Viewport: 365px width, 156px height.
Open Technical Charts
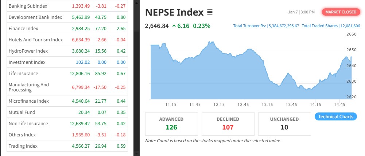pos(335,116)
